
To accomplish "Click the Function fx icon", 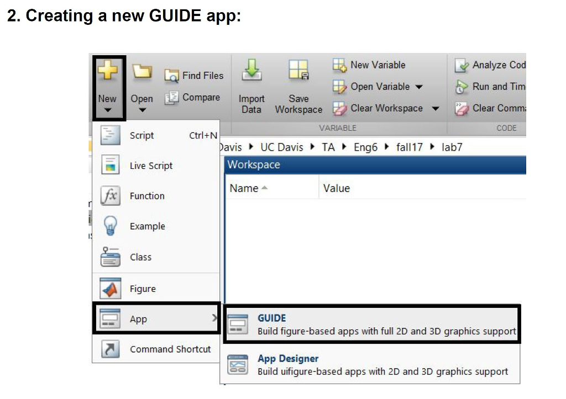I will click(x=111, y=196).
